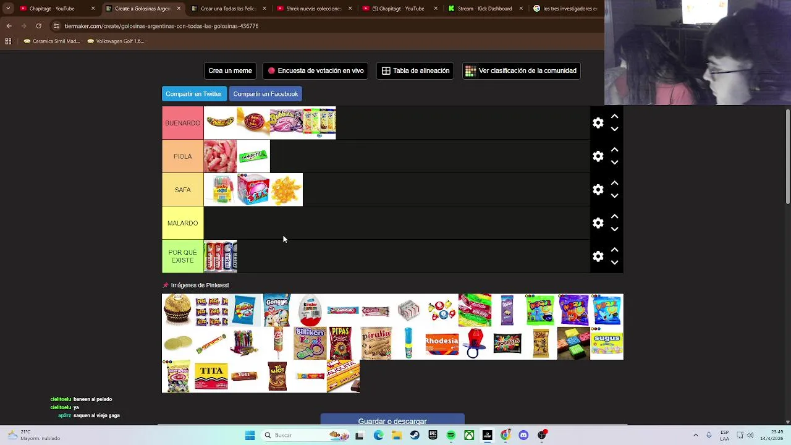Move POR QUÉ EXISTE row up
Viewport: 791px width, 445px height.
click(614, 250)
